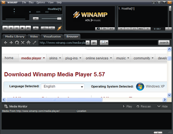Open the File menu

tap(24, 3)
